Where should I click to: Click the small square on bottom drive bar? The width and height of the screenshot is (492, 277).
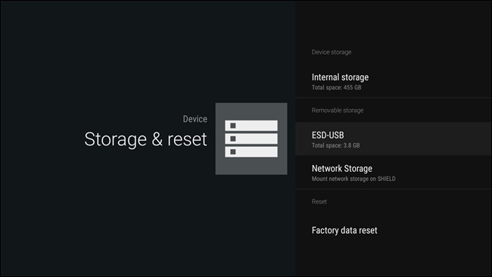point(233,152)
